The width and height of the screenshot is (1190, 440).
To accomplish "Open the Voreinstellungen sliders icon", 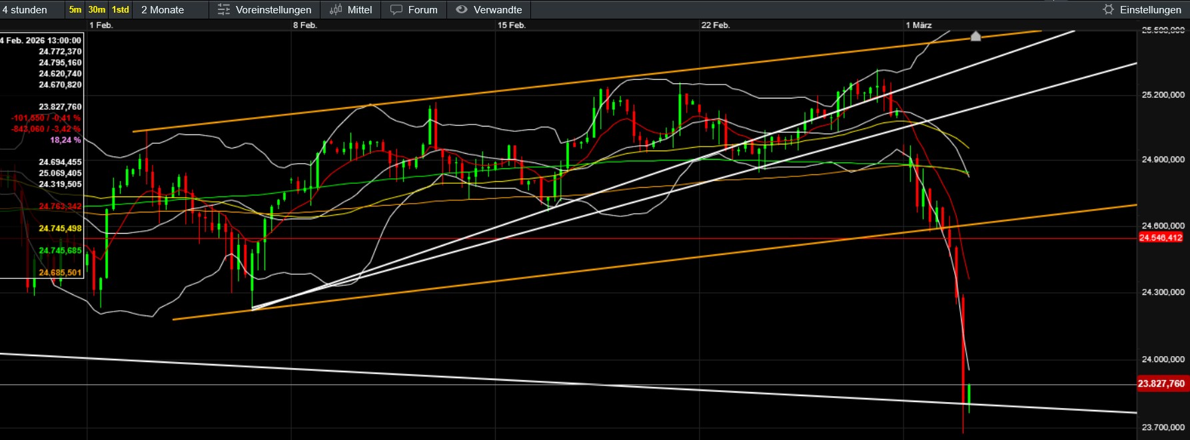I will pos(224,10).
